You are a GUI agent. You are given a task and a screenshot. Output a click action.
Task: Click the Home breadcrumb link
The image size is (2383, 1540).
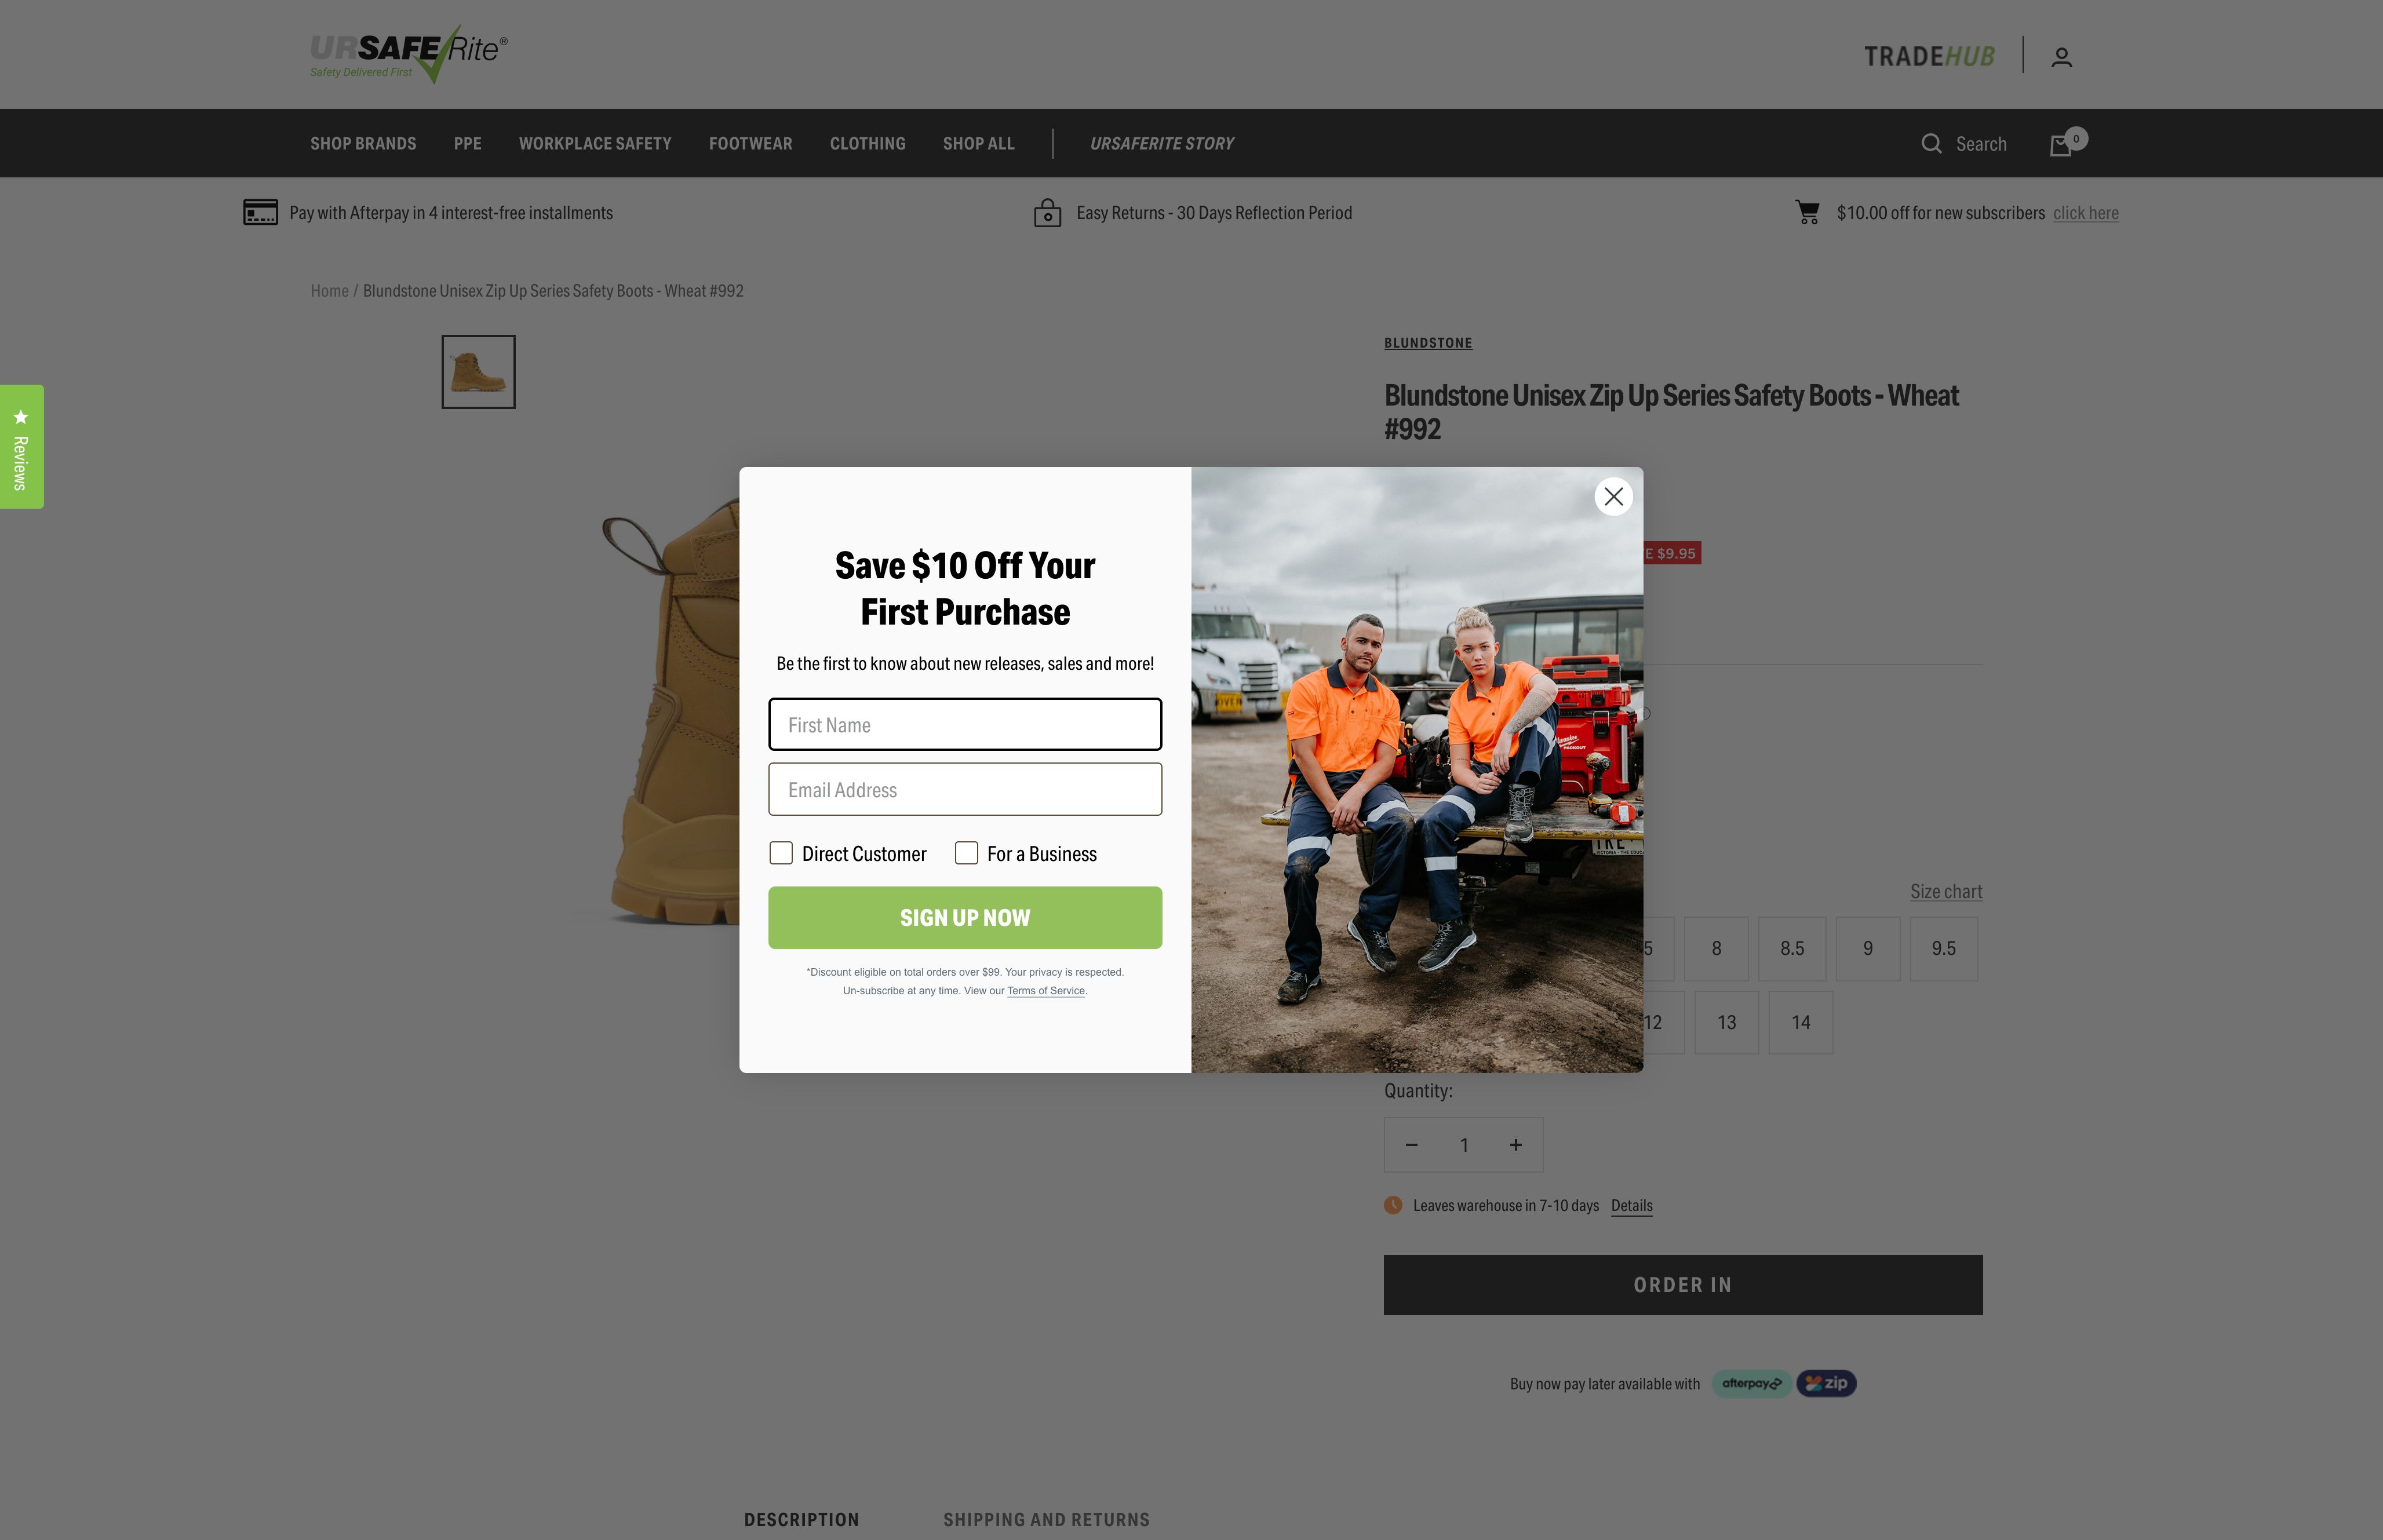(329, 290)
